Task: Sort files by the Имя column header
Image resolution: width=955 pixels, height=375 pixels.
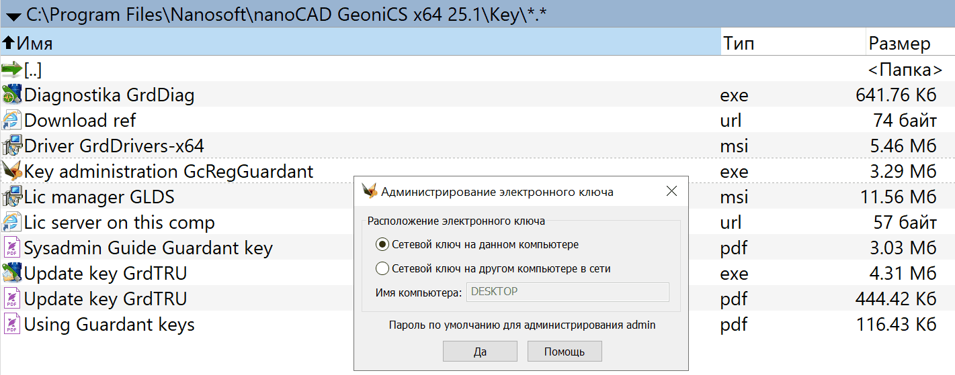Action: [x=35, y=44]
